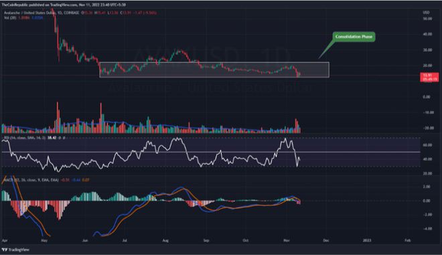The width and height of the screenshot is (442, 255).
Task: Click the Oct label on the time axis
Action: tap(246, 240)
